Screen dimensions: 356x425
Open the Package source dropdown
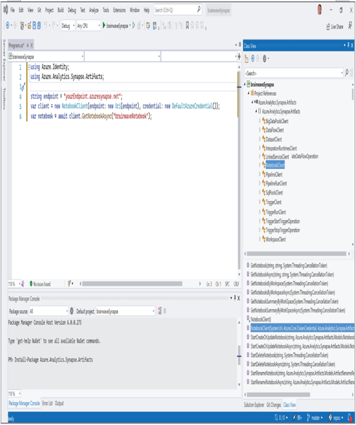point(48,311)
